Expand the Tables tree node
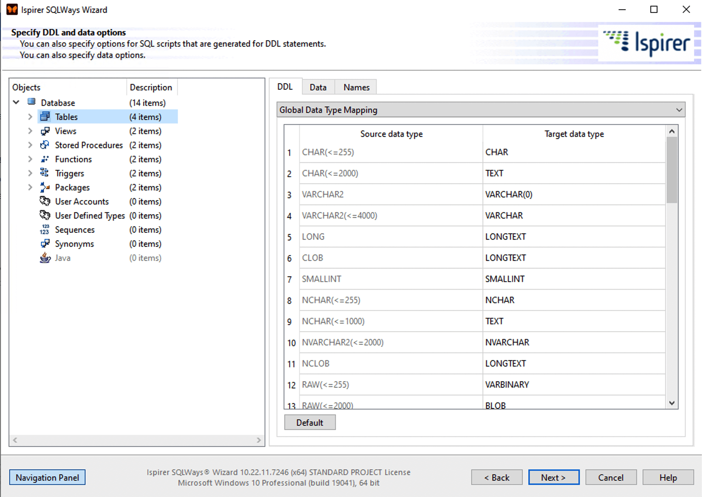702x497 pixels. [x=30, y=117]
